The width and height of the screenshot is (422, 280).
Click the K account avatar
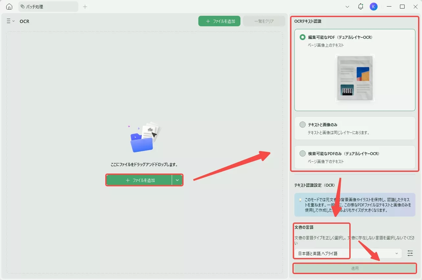(x=373, y=6)
